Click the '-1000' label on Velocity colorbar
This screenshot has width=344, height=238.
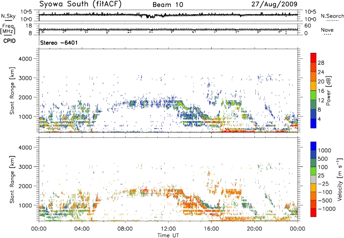[327, 209]
